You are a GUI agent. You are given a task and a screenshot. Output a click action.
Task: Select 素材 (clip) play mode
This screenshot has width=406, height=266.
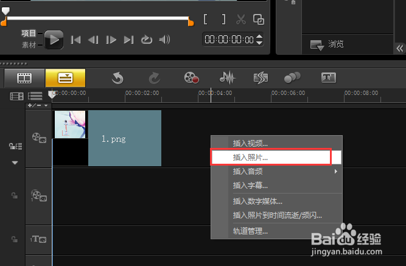[29, 45]
